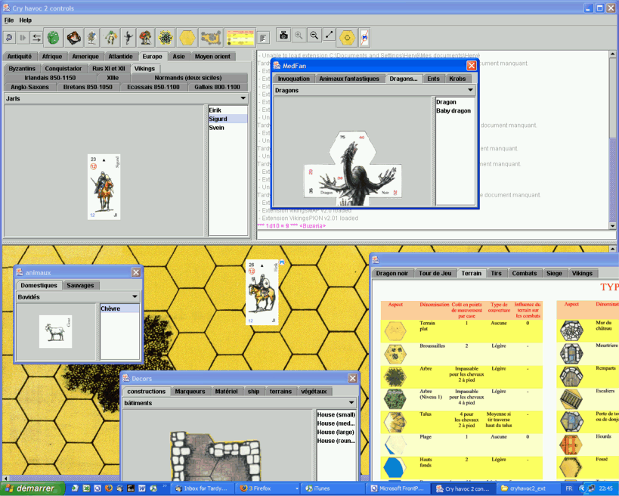Select the Ents tab in MedFan
Screen dimensions: 619x496
[434, 79]
